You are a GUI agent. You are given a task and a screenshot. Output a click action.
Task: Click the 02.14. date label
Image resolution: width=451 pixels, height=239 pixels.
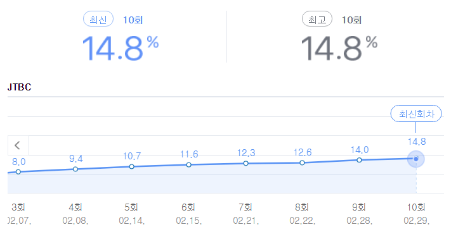point(132,221)
